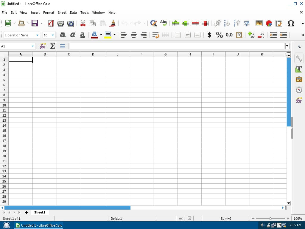Toggle bold formatting
Screen dimensions: 305x229
pos(62,35)
